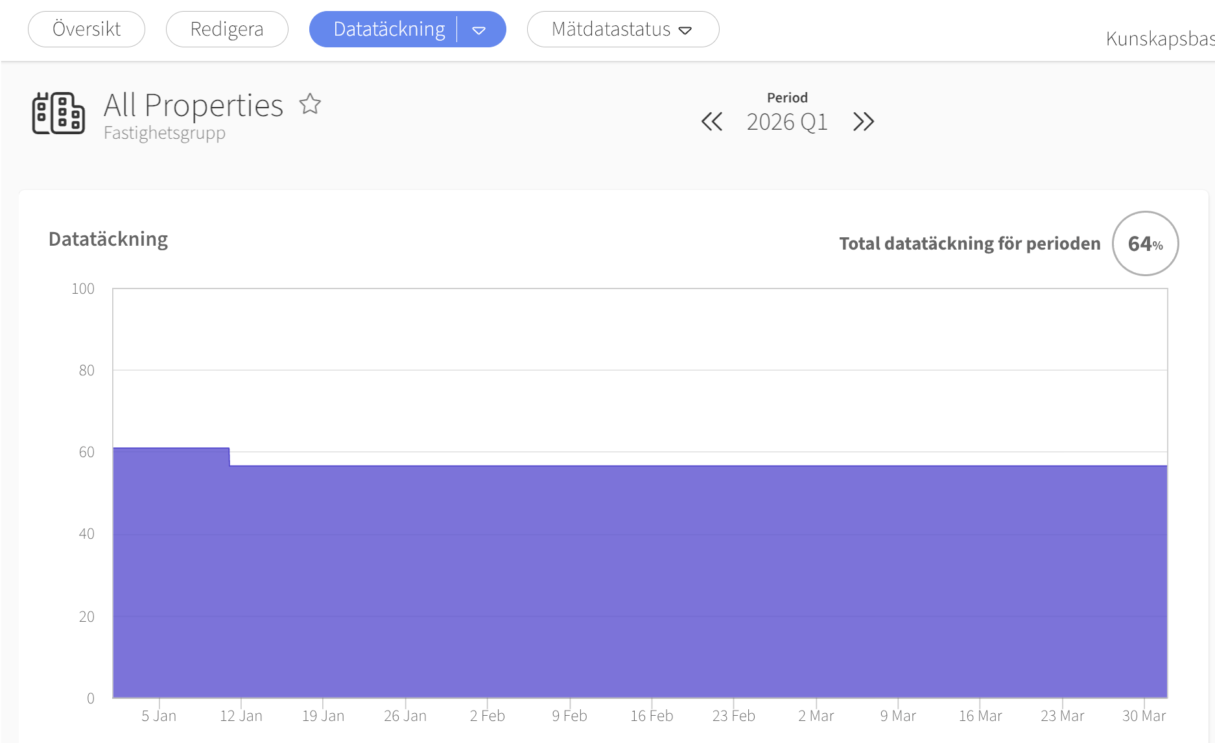Image resolution: width=1215 pixels, height=743 pixels.
Task: Click the 2 Mar axis label
Action: pos(816,716)
